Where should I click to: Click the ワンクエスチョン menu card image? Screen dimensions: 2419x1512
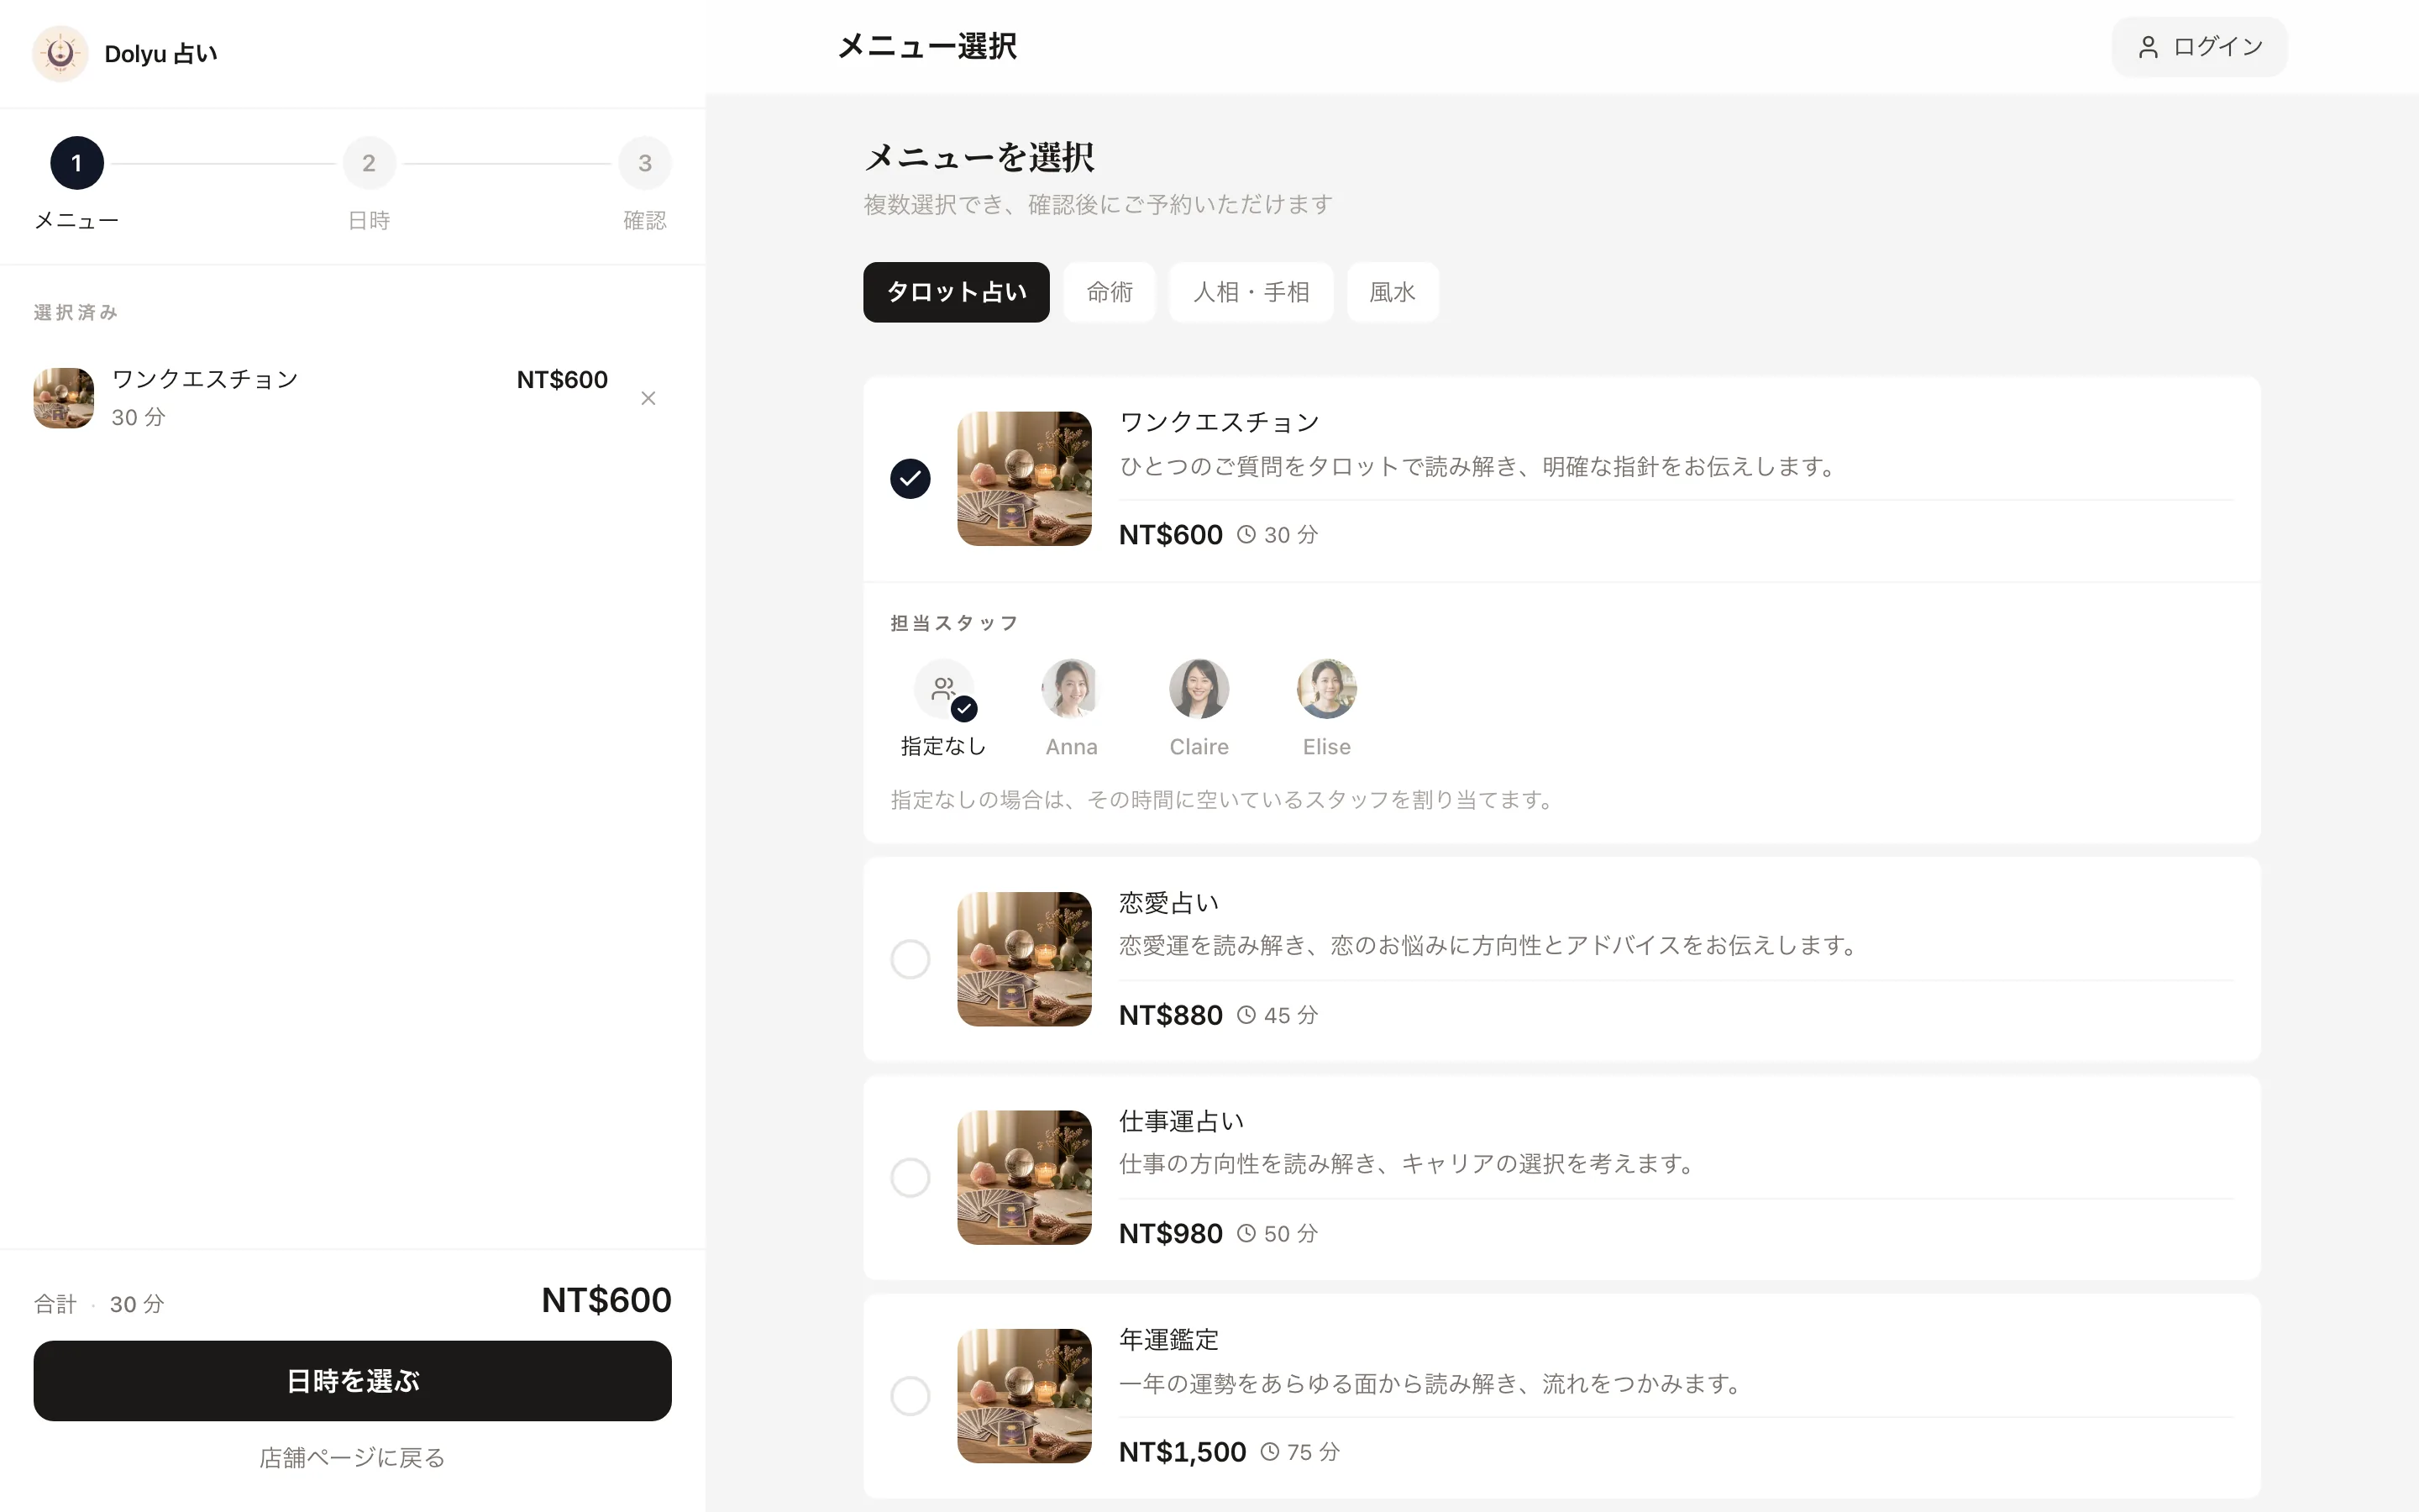(1024, 478)
